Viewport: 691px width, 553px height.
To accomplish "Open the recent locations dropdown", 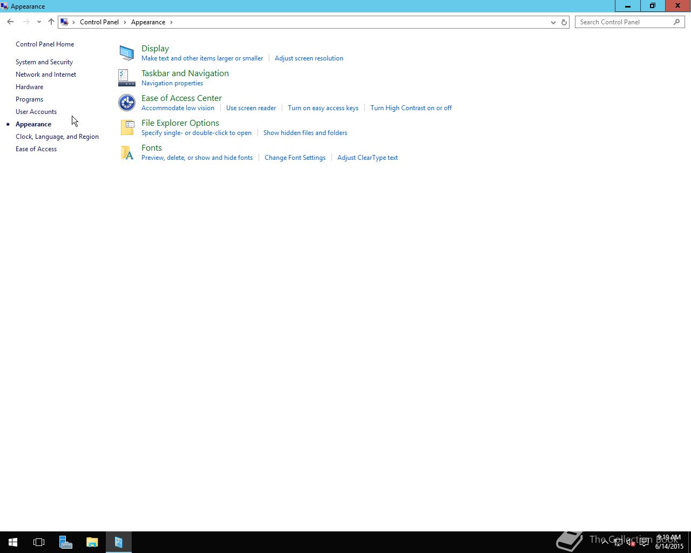I will [39, 22].
